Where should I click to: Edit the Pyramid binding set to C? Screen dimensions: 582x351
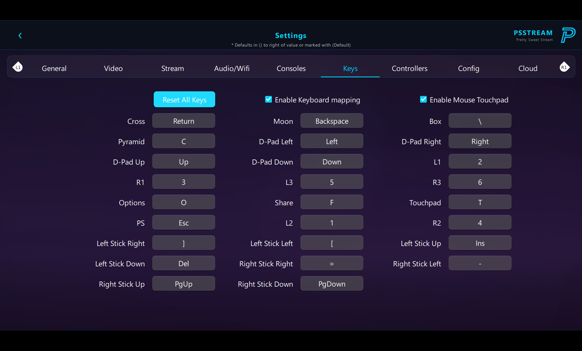(x=184, y=141)
